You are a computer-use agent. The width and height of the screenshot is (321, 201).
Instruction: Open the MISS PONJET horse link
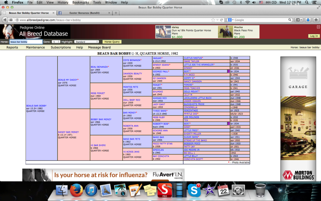[x=98, y=93]
